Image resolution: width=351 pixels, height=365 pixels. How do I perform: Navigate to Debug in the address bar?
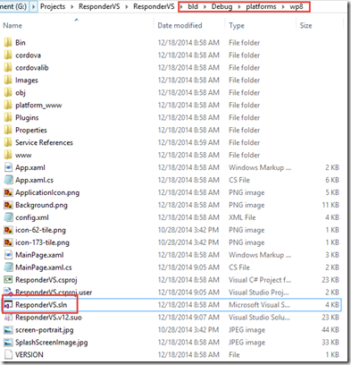(x=222, y=7)
